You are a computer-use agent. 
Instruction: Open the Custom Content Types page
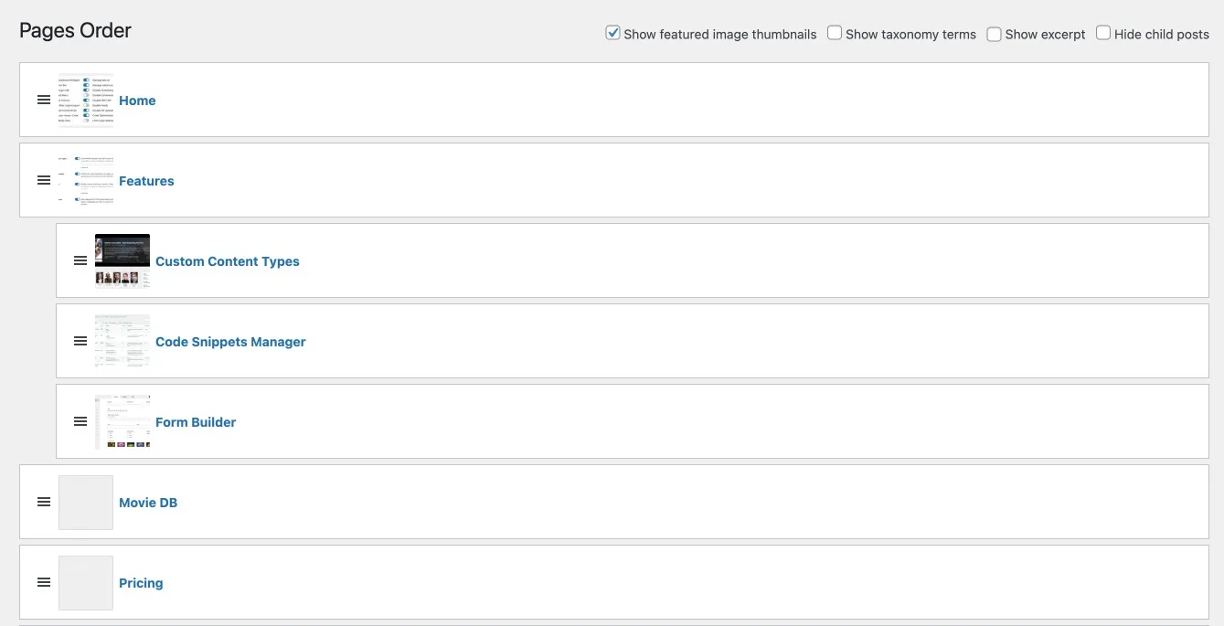pyautogui.click(x=227, y=261)
